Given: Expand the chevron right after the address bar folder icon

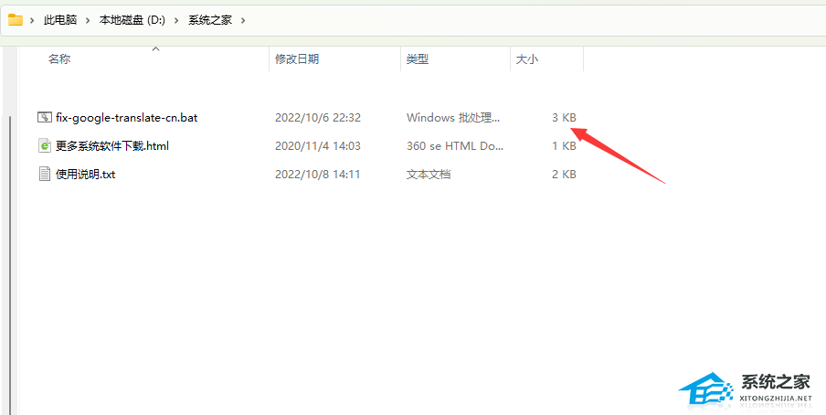Looking at the screenshot, I should pos(32,19).
